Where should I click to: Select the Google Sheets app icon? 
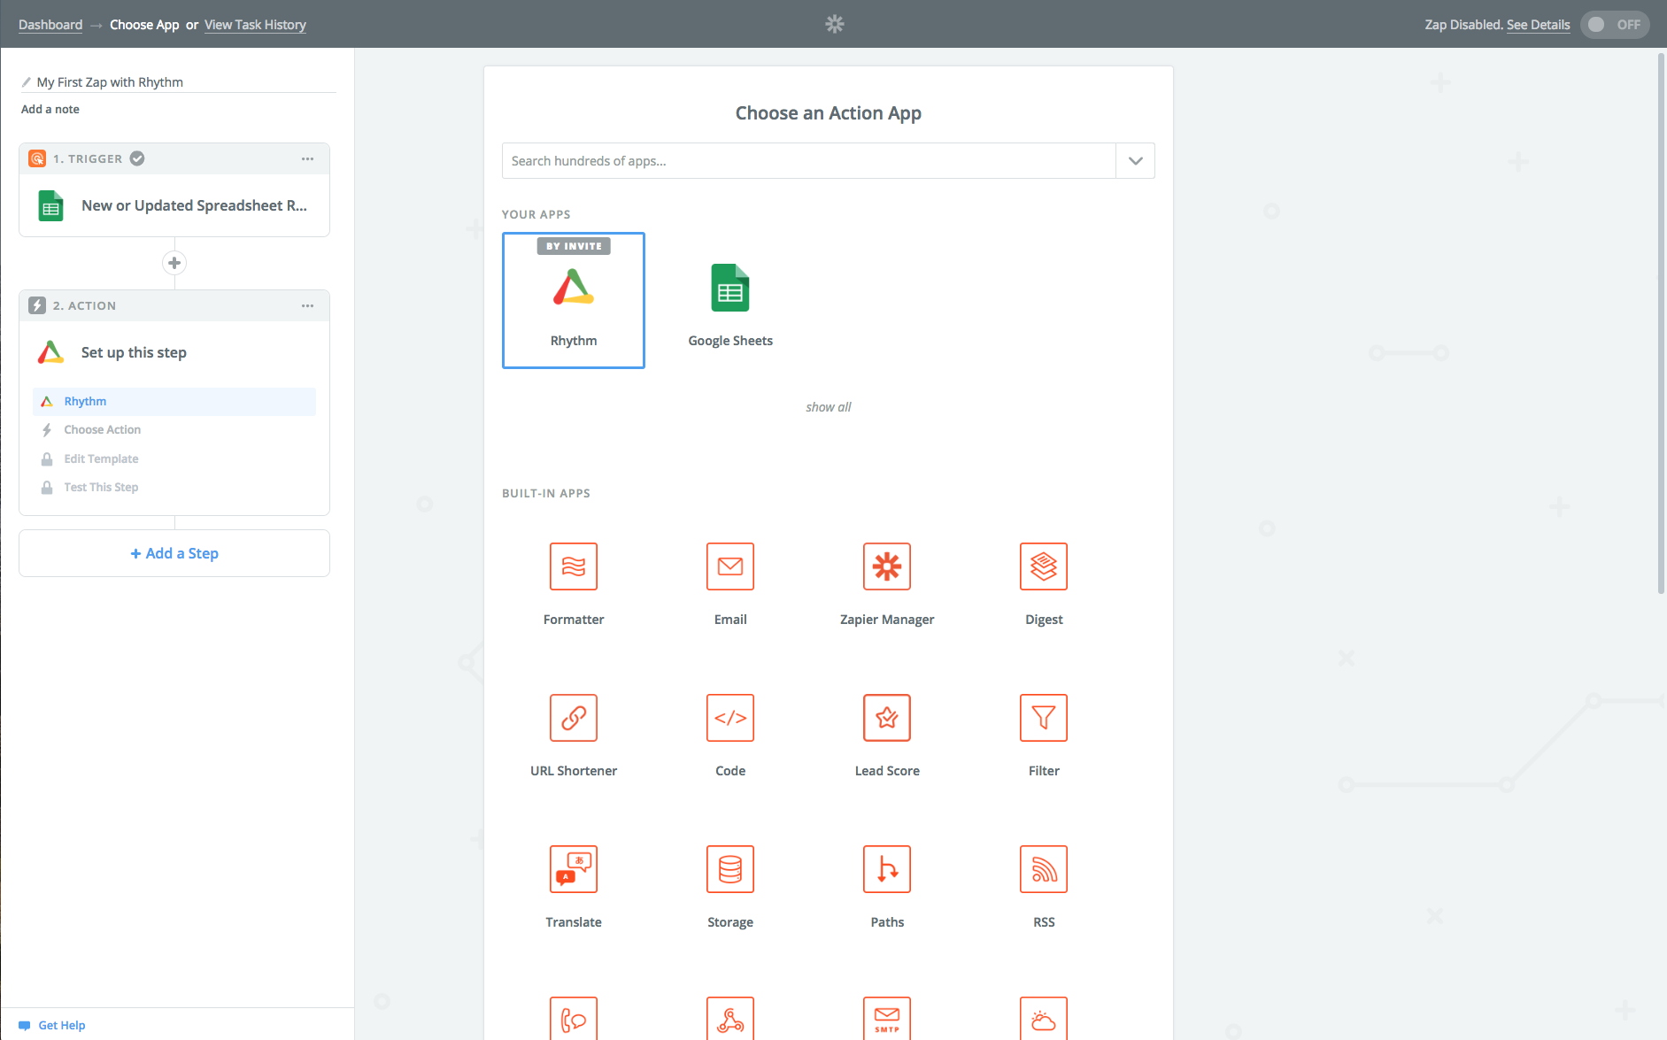click(x=730, y=288)
